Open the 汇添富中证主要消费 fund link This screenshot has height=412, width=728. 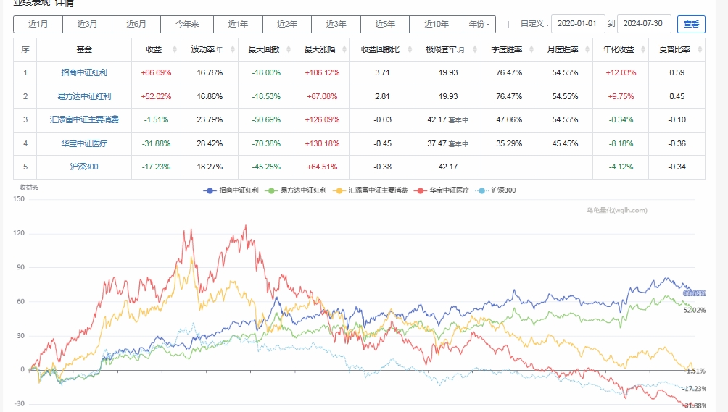(x=84, y=119)
